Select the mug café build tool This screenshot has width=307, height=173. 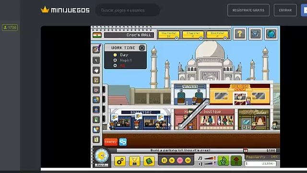96,90
